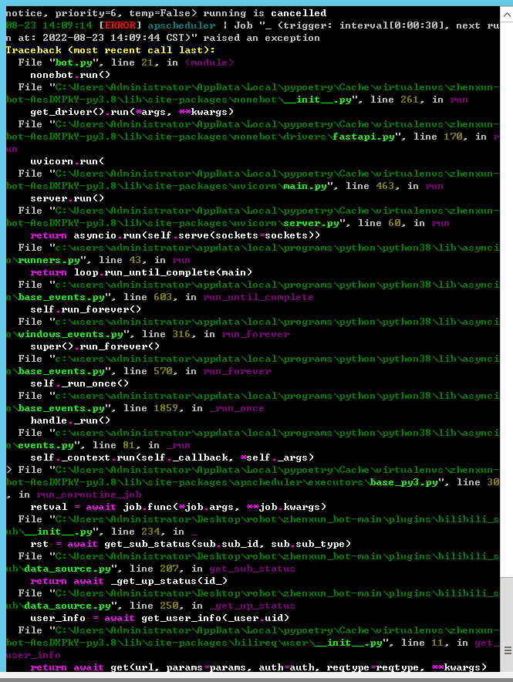Click the windows_events.py file name
The width and height of the screenshot is (513, 682).
point(70,334)
